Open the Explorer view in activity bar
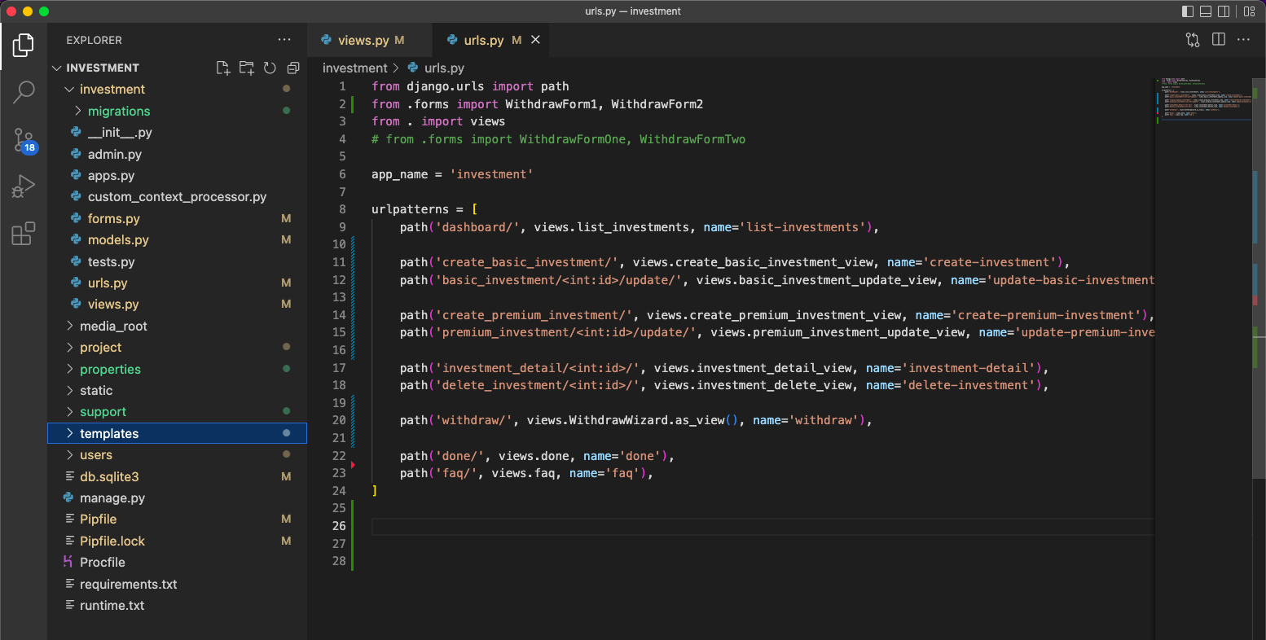 pos(24,46)
